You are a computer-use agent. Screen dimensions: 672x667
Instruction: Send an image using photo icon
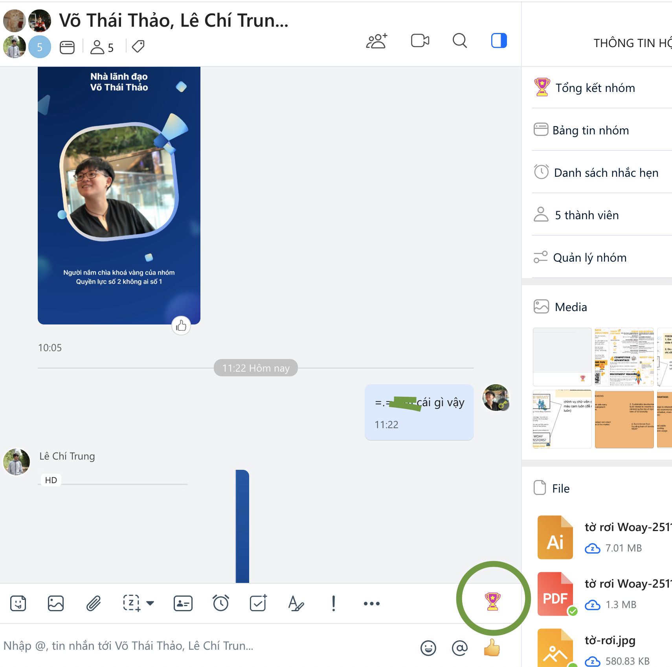pos(56,603)
